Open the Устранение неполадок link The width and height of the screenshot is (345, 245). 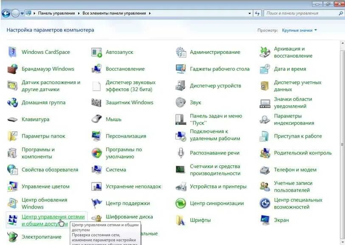click(x=133, y=187)
